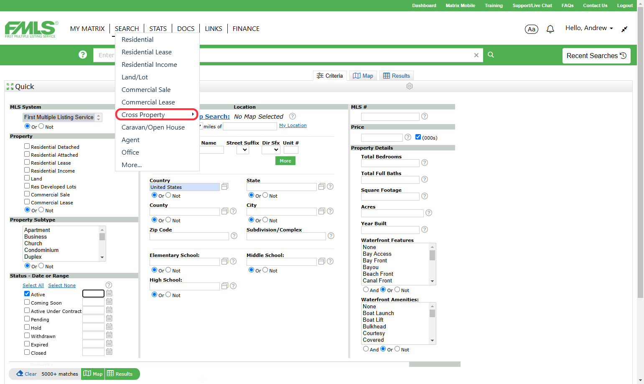Click the collapse window arrows icon

pyautogui.click(x=624, y=29)
